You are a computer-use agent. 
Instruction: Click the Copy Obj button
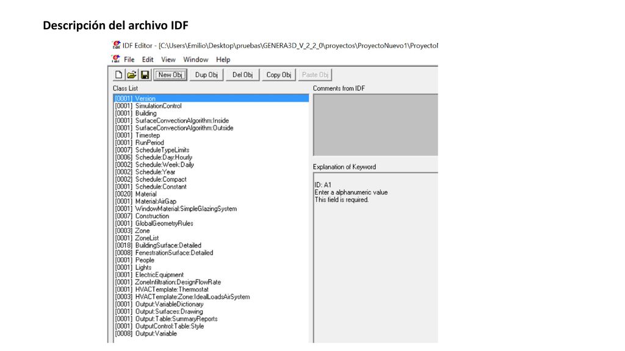278,75
